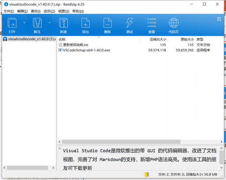Viewport: 226px width, 180px height.
Task: Sort by the 原始大小 column header
Action: click(181, 39)
